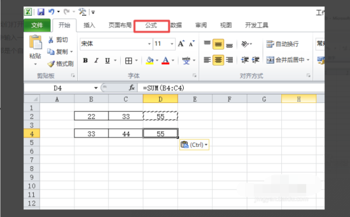Click the formula bar showing =SUM(B4:C4)
This screenshot has width=350, height=217.
(231, 88)
